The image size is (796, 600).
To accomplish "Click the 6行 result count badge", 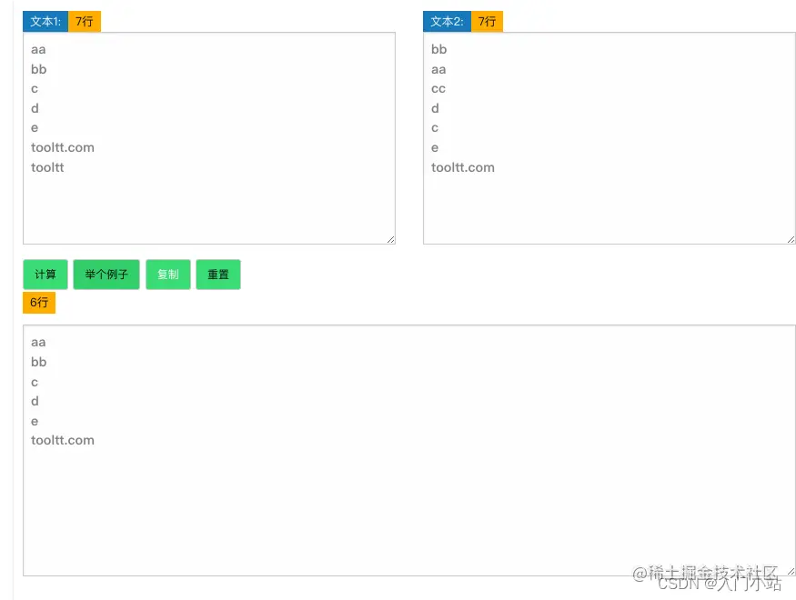I will [39, 303].
